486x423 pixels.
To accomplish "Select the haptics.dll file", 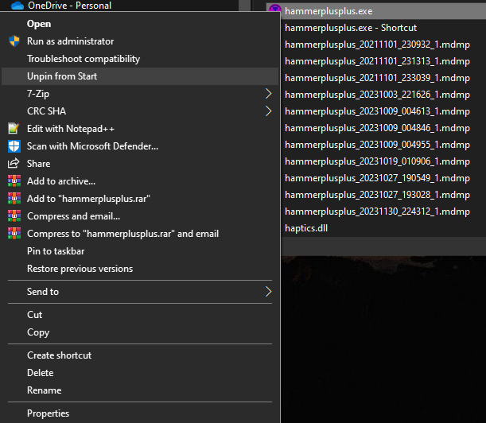I will coord(306,228).
